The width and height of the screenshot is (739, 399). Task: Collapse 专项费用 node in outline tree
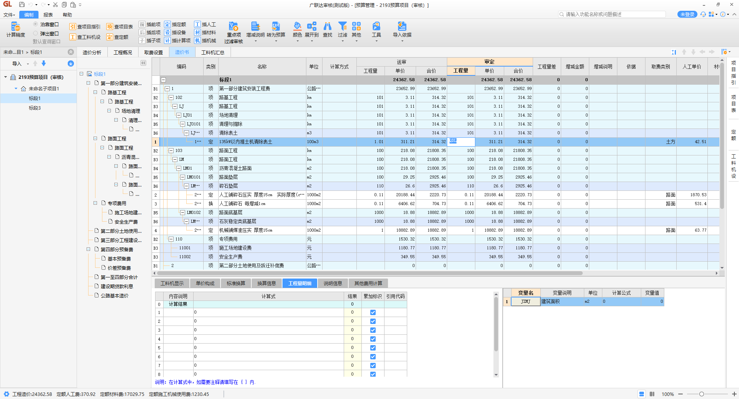click(x=95, y=203)
